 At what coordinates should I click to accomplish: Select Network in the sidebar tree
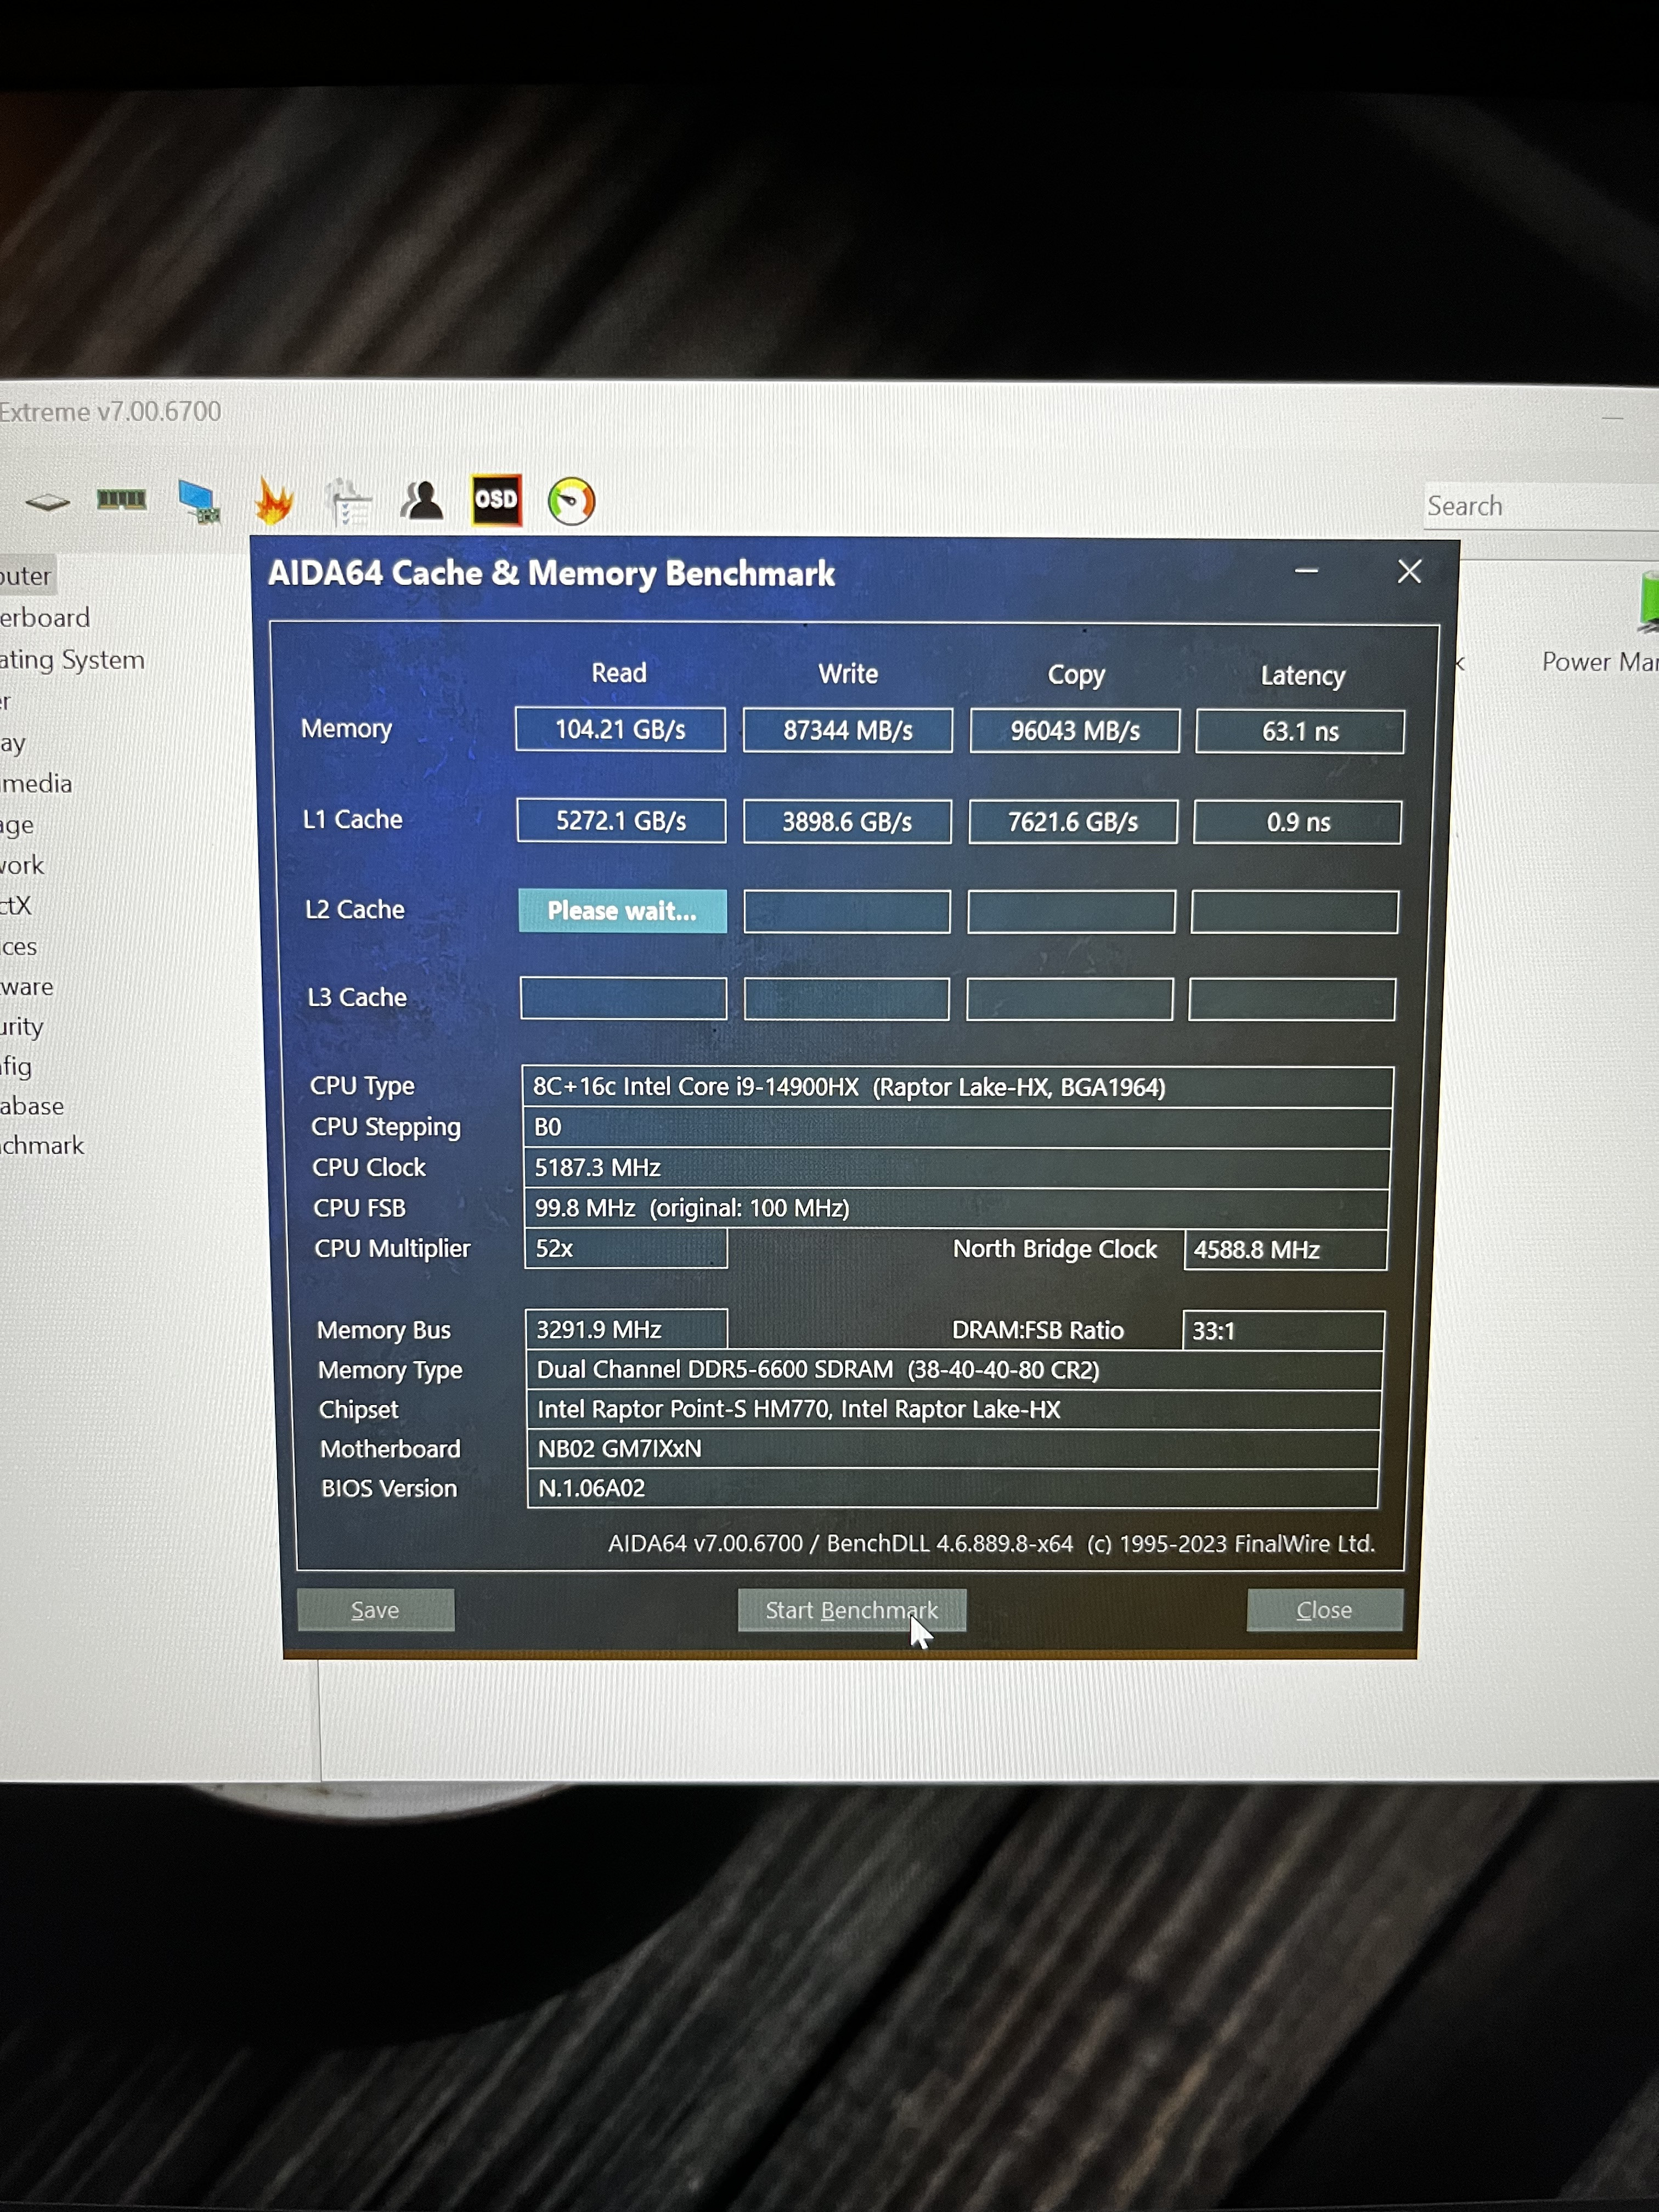(22, 865)
